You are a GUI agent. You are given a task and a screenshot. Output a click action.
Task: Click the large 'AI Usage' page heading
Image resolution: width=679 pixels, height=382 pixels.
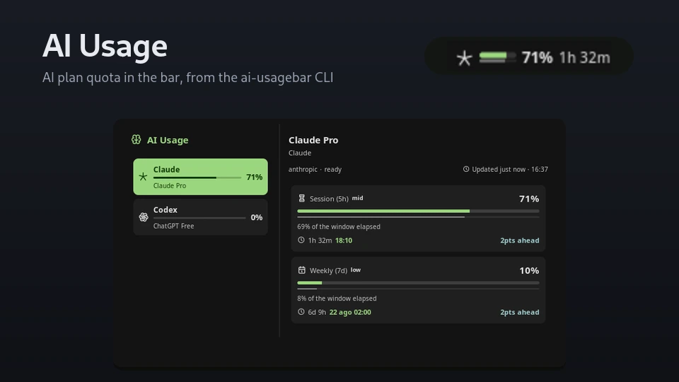(105, 46)
